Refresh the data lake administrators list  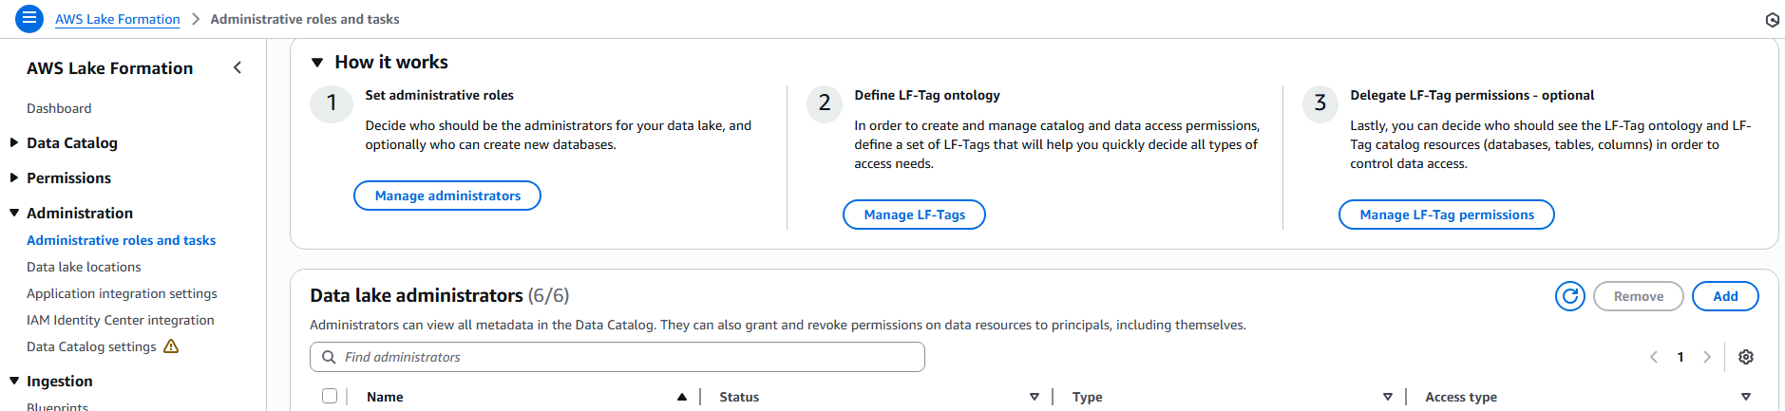point(1569,296)
